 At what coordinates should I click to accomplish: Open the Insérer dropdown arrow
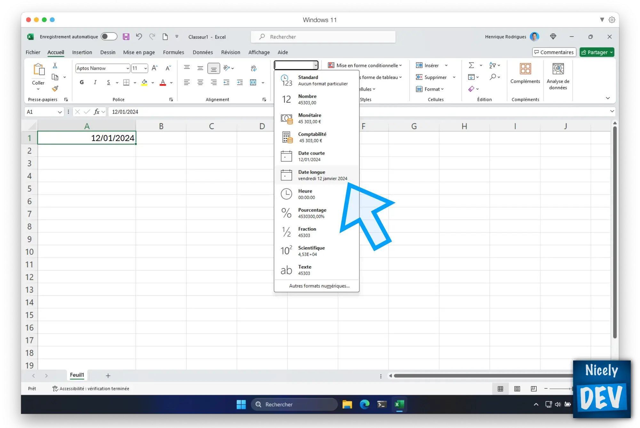coord(446,65)
